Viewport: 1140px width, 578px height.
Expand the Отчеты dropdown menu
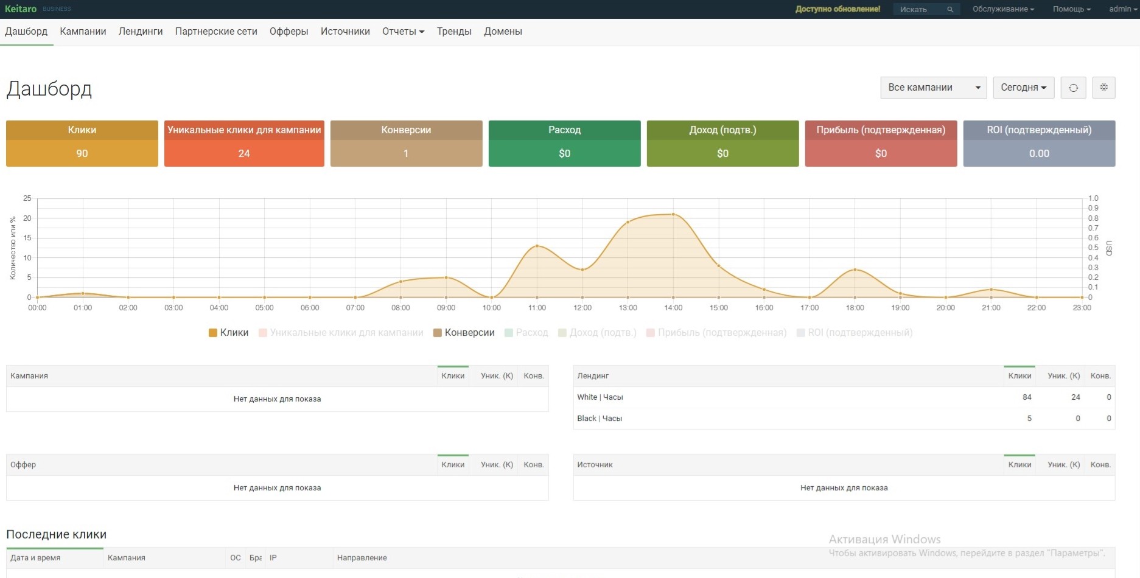pyautogui.click(x=403, y=32)
